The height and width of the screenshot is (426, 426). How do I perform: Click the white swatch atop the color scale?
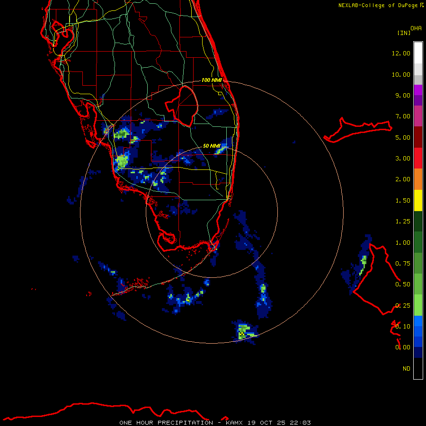click(418, 53)
